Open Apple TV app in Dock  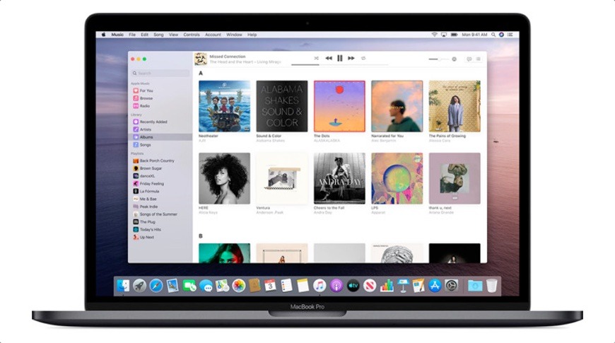(353, 286)
